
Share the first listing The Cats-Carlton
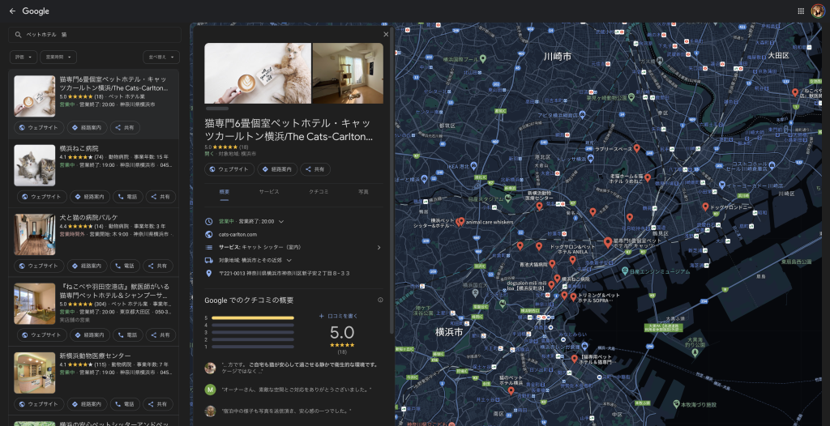click(125, 127)
